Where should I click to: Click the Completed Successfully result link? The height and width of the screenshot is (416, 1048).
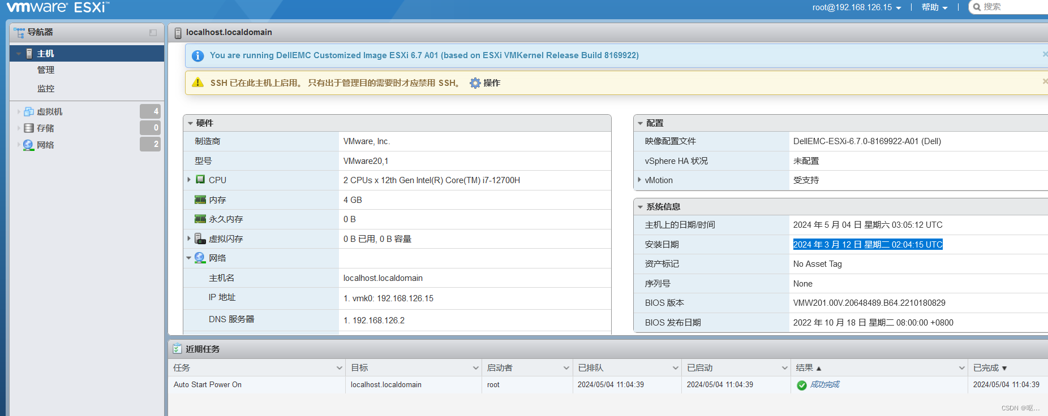coord(825,384)
